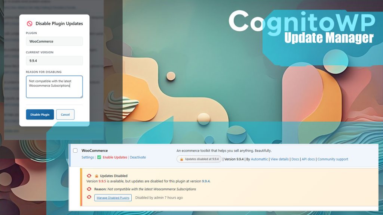Click the Disable Plugin button

click(40, 115)
